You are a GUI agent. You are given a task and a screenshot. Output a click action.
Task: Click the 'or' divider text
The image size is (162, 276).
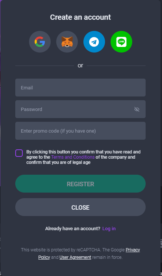point(80,66)
